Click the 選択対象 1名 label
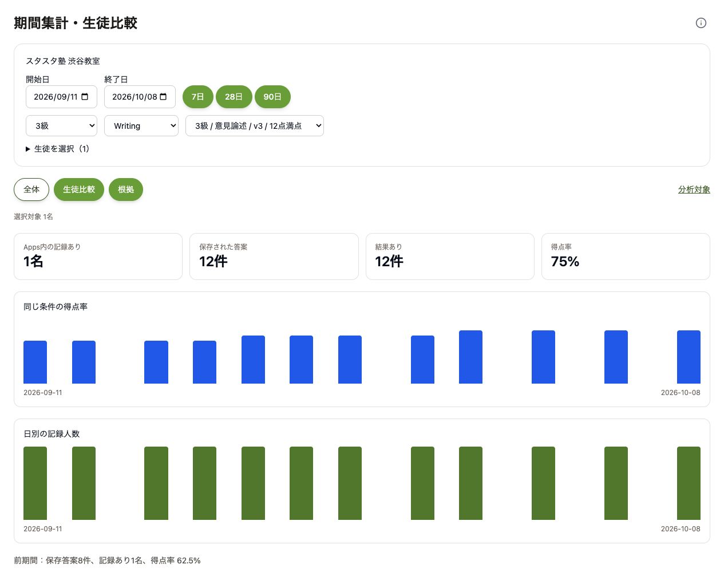Viewport: 724px width, 580px height. 33,216
